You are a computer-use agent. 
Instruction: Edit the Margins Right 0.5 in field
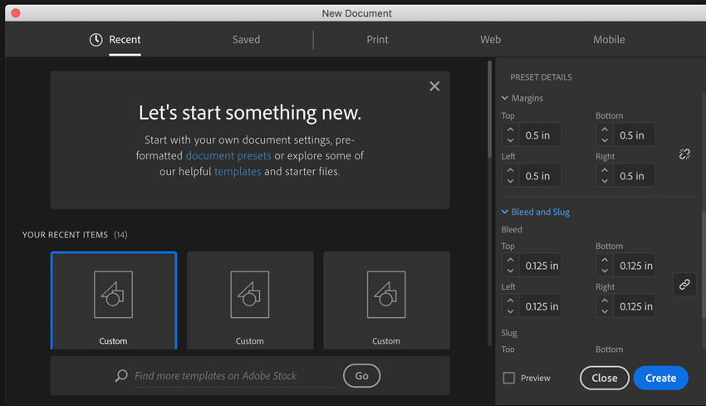click(x=634, y=175)
